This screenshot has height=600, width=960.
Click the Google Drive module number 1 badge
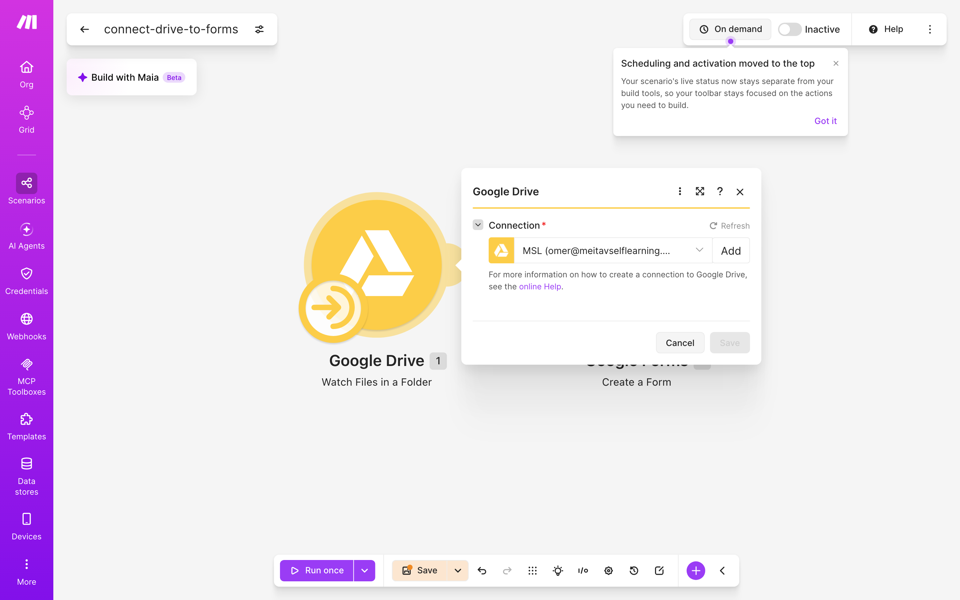pyautogui.click(x=438, y=361)
